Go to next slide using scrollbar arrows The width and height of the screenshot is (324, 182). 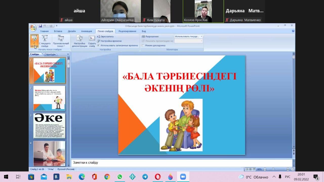click(x=294, y=153)
